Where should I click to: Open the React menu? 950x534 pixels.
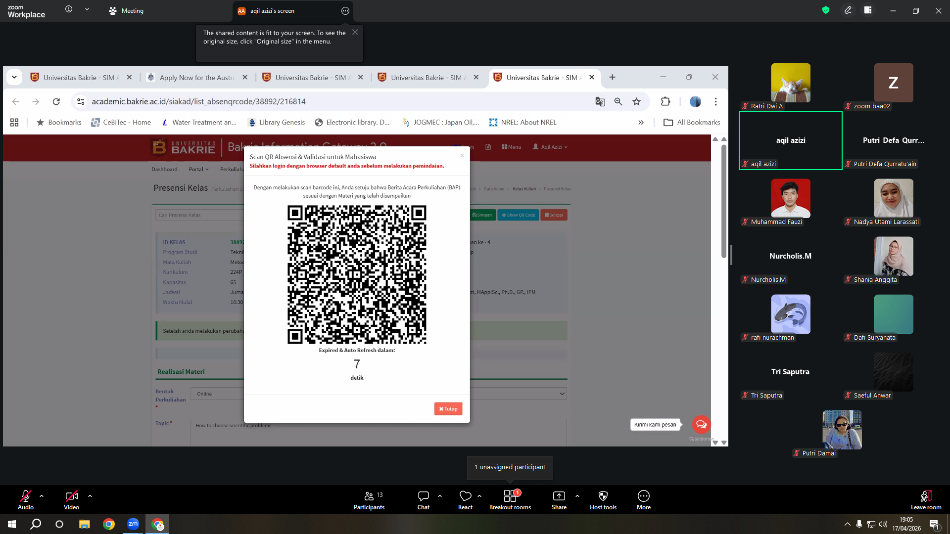(x=465, y=499)
